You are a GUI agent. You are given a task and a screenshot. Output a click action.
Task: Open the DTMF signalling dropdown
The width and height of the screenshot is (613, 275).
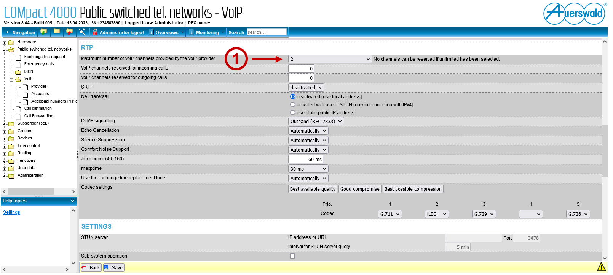pyautogui.click(x=316, y=121)
